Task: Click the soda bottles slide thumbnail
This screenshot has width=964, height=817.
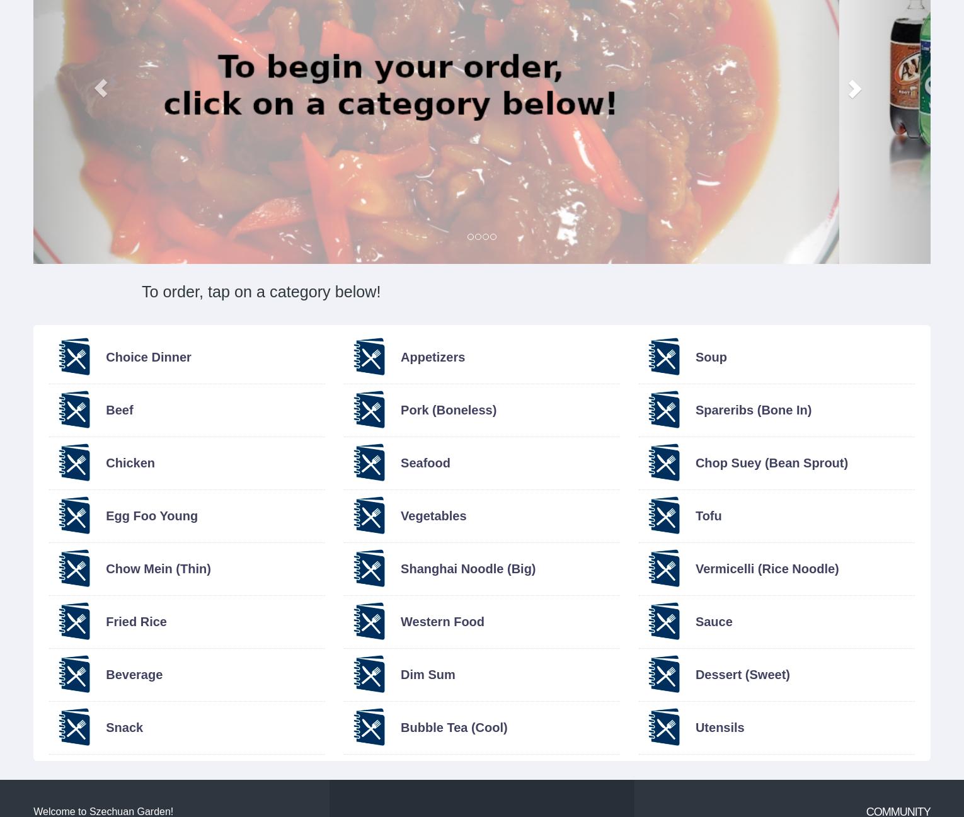Action: (x=885, y=132)
